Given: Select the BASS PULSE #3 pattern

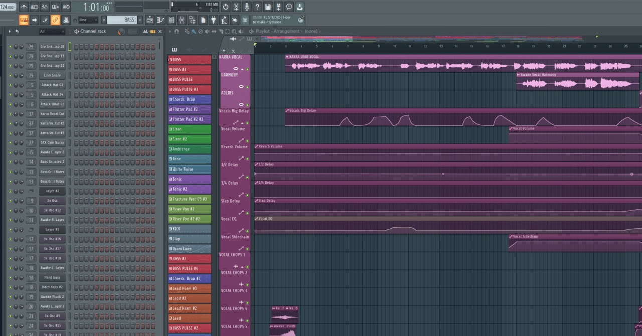Looking at the screenshot, I should pos(190,89).
